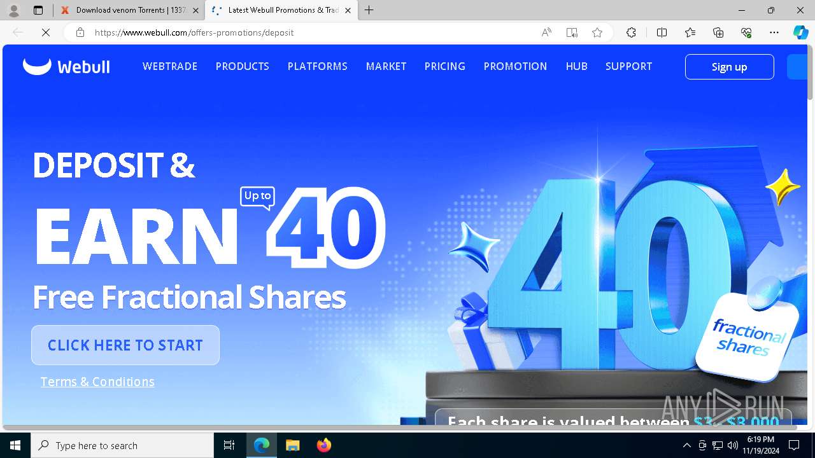Open the Windows Start menu
Screen dimensions: 815x458
[15, 445]
